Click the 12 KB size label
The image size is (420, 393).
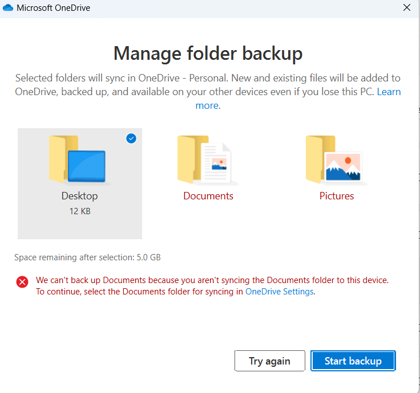coord(80,211)
